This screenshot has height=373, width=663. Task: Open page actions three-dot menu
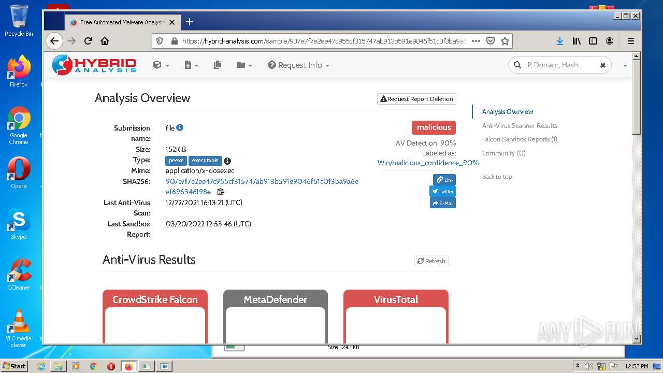pyautogui.click(x=475, y=41)
